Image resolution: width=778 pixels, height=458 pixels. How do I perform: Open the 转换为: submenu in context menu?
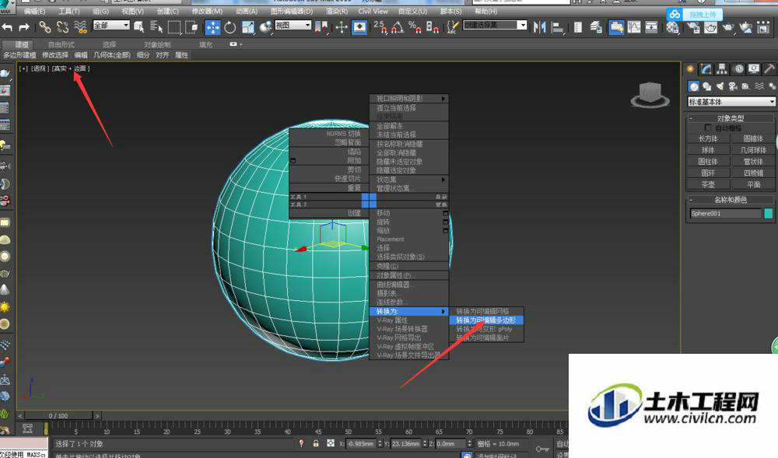click(x=409, y=311)
